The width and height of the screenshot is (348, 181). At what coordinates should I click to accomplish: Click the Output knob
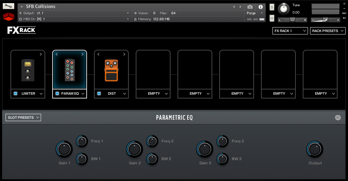315,149
